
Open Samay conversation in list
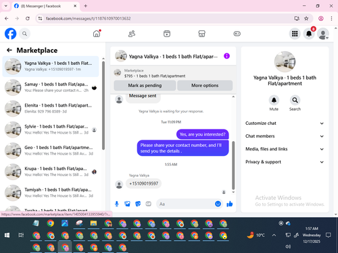51,87
